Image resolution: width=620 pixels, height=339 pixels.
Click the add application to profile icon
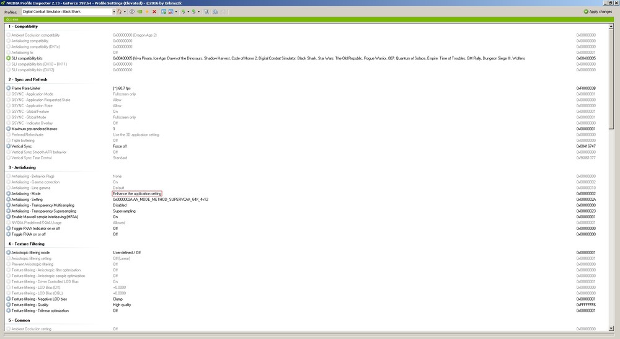(164, 11)
